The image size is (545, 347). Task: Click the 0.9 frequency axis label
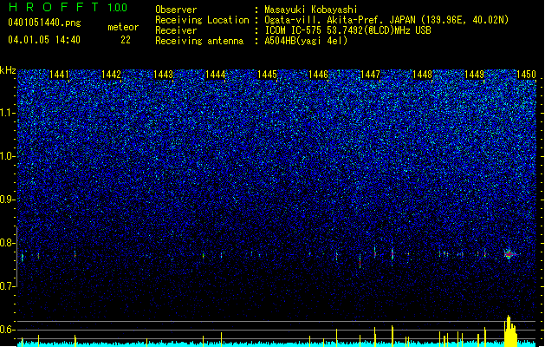tap(7, 200)
